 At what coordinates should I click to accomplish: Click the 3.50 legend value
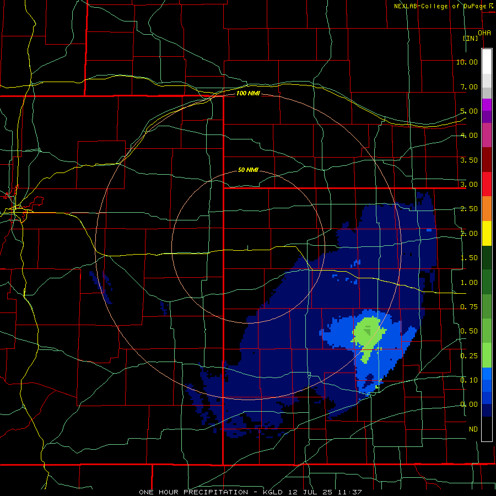[469, 160]
